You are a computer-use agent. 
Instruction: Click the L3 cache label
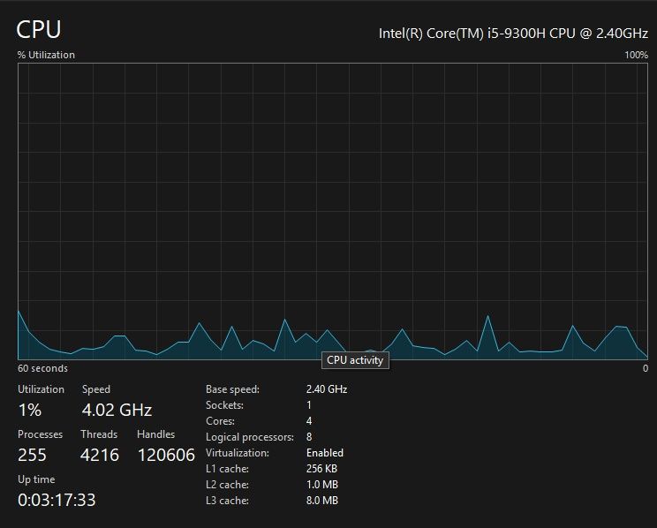(228, 501)
